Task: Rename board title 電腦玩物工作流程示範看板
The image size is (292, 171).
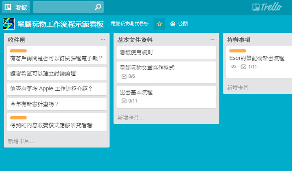Action: [x=60, y=24]
